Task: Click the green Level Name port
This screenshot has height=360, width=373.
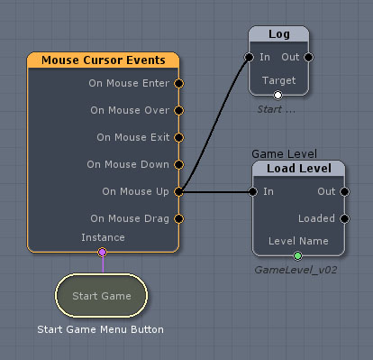Action: tap(297, 256)
